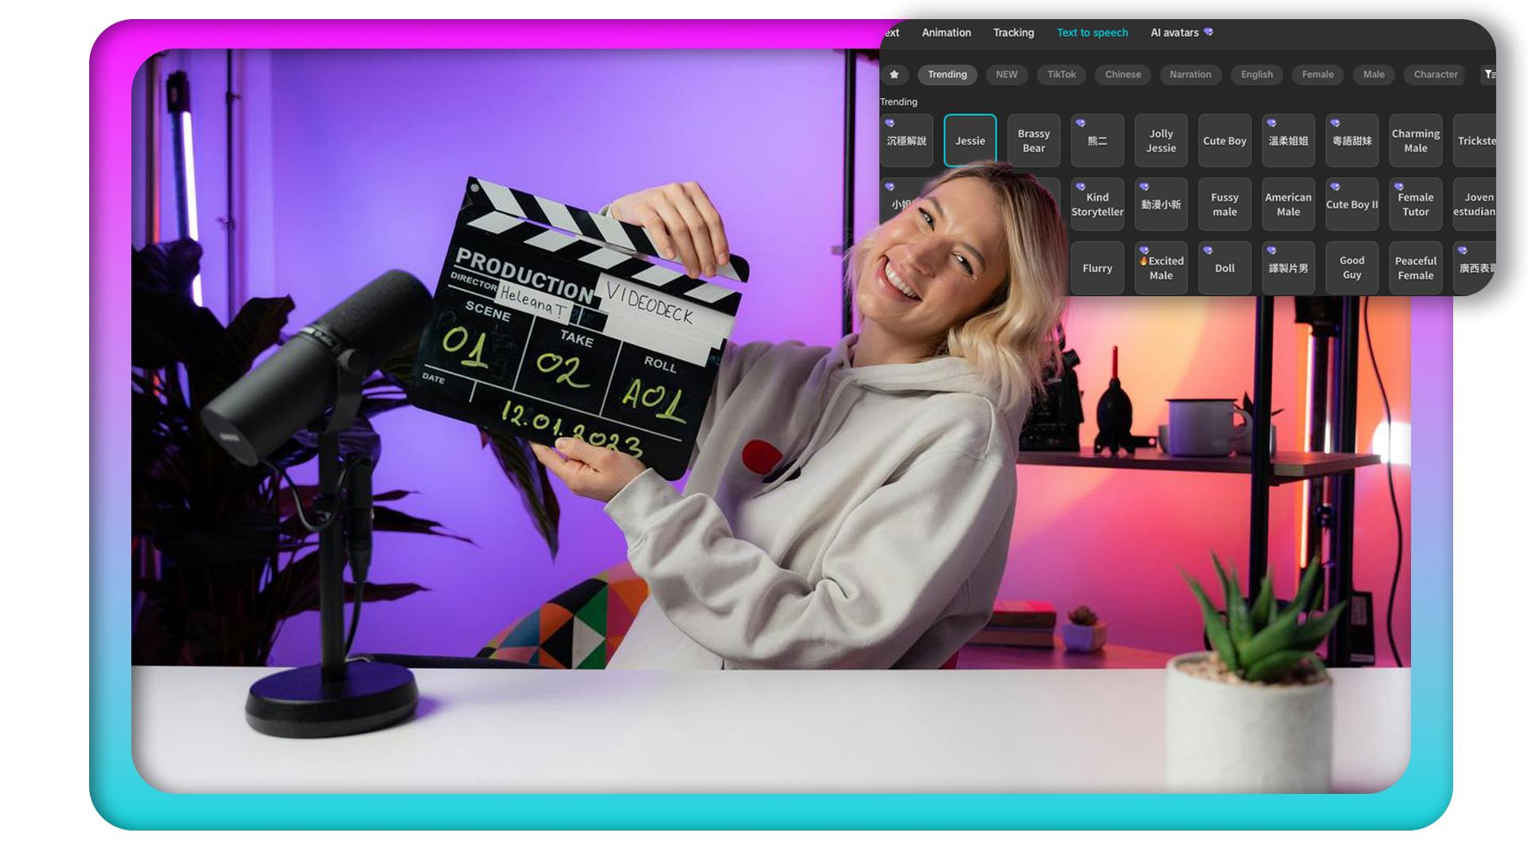Pick the Cute Boy voice
This screenshot has height=860, width=1528.
click(1225, 141)
